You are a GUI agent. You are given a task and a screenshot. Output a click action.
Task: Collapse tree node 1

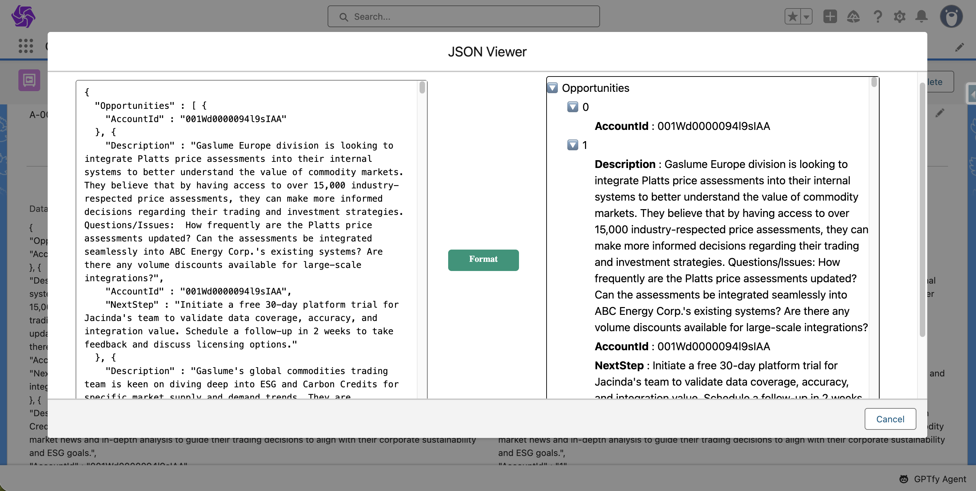click(572, 145)
